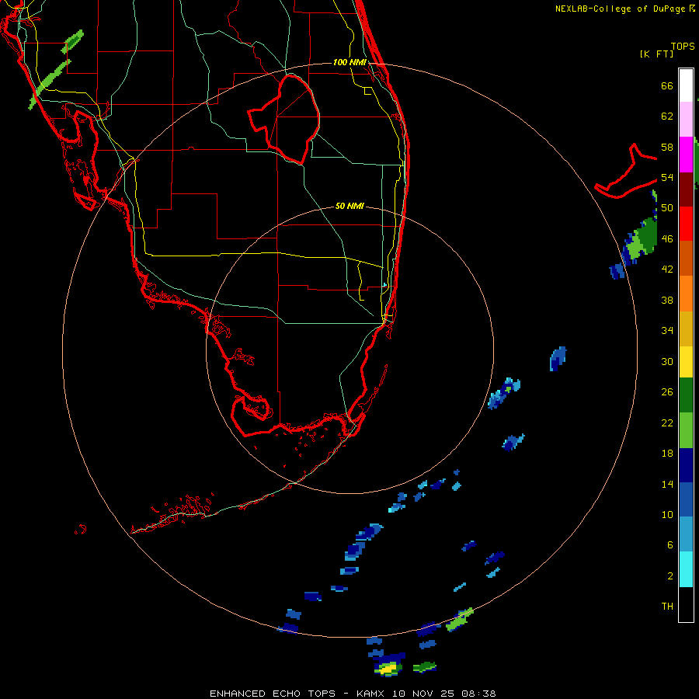The height and width of the screenshot is (699, 699).
Task: Select the light pink 62 kft legend swatch
Action: (686, 120)
